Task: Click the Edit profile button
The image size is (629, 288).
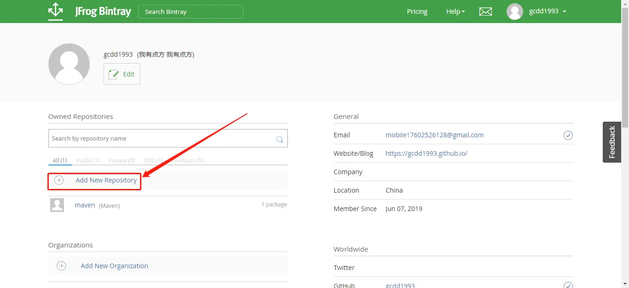Action: pyautogui.click(x=122, y=74)
